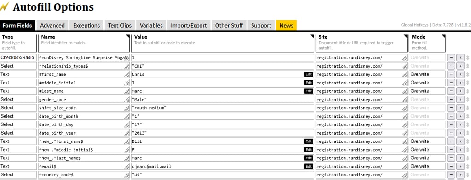Viewport: 471px width, 180px height.
Task: Click the Name field containing #middle_initial
Action: click(x=84, y=83)
